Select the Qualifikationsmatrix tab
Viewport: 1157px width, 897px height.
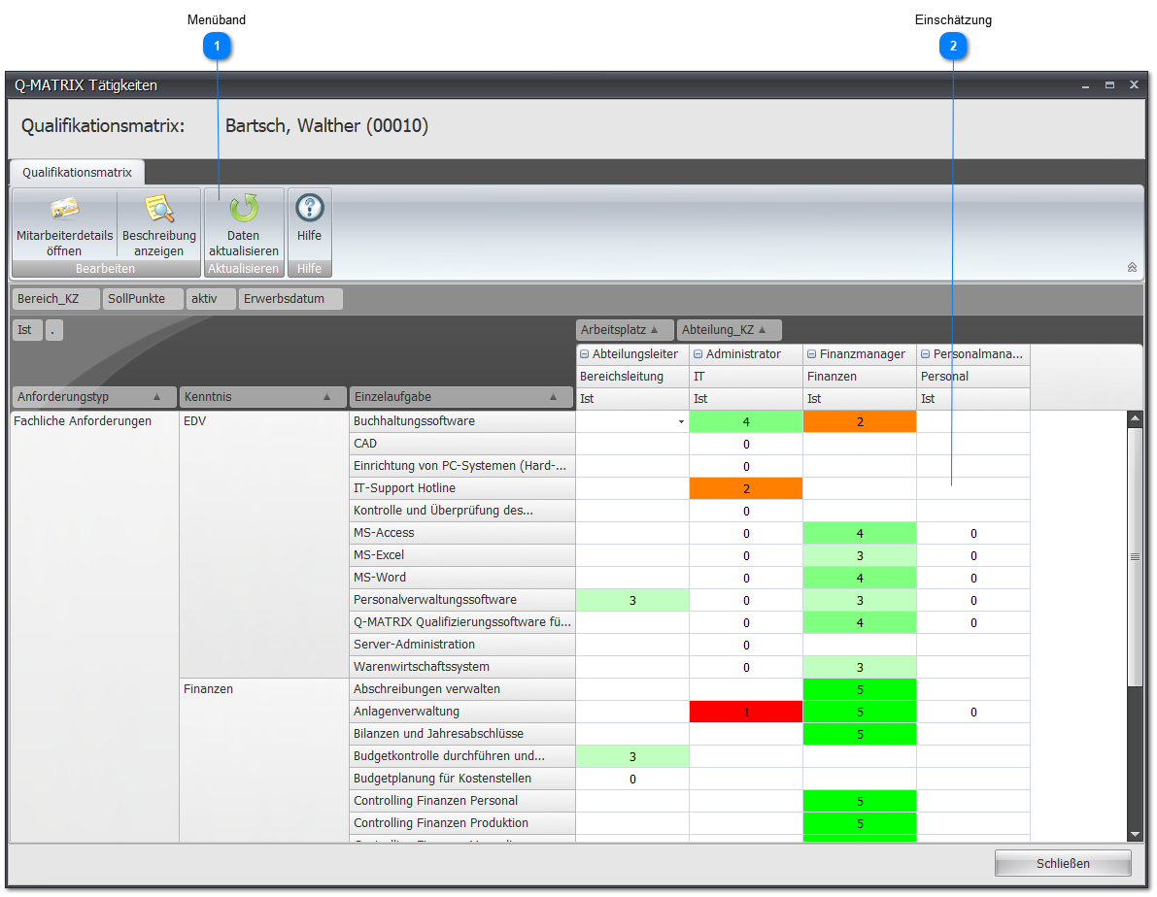(x=77, y=172)
